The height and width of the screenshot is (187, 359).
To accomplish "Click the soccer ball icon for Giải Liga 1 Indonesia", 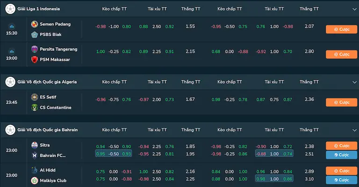I will pos(10,9).
